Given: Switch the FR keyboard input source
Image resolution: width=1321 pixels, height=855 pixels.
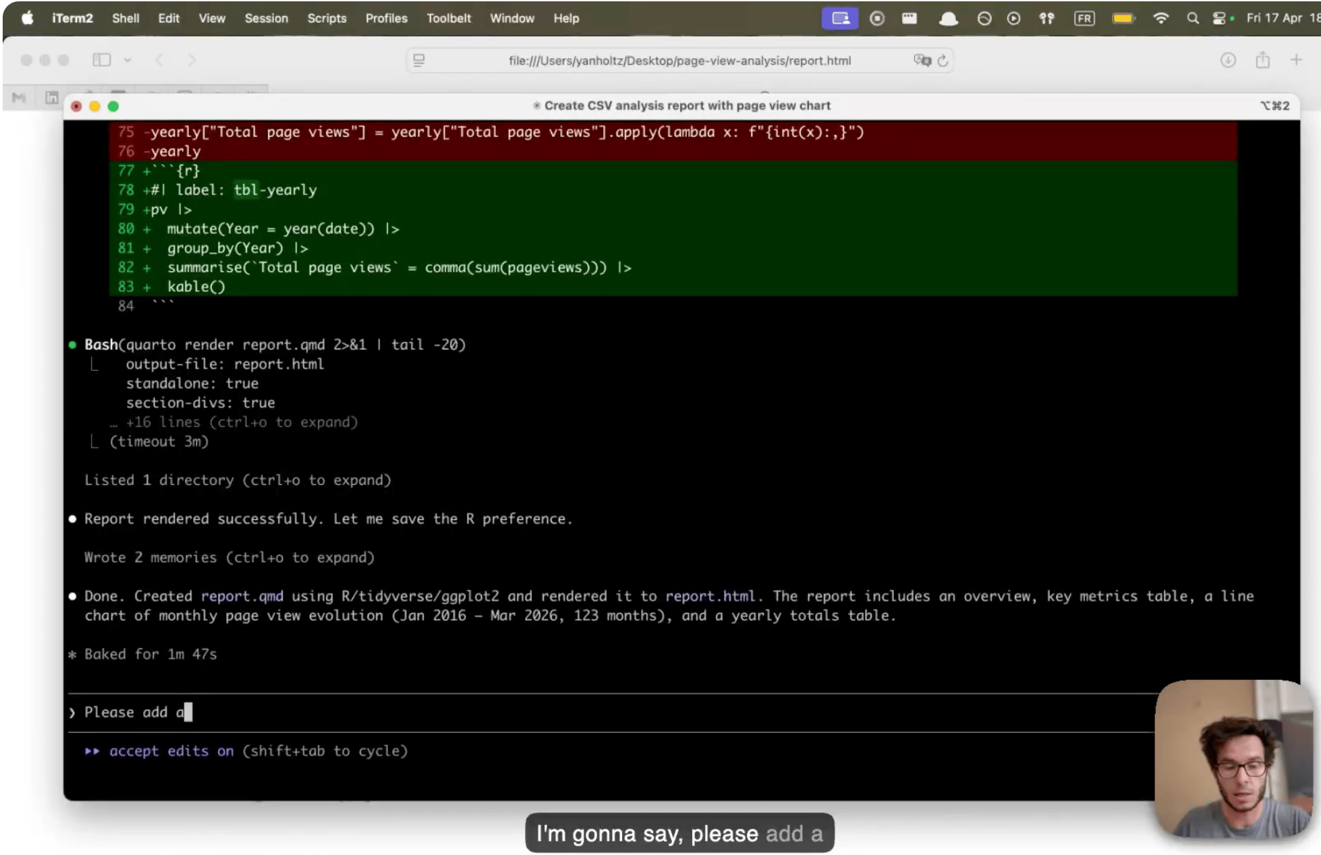Looking at the screenshot, I should (x=1084, y=18).
